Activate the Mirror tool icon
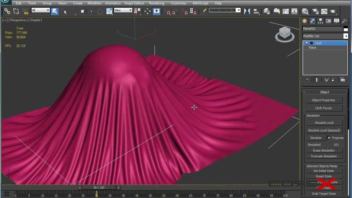This screenshot has height=198, width=352. tap(247, 11)
